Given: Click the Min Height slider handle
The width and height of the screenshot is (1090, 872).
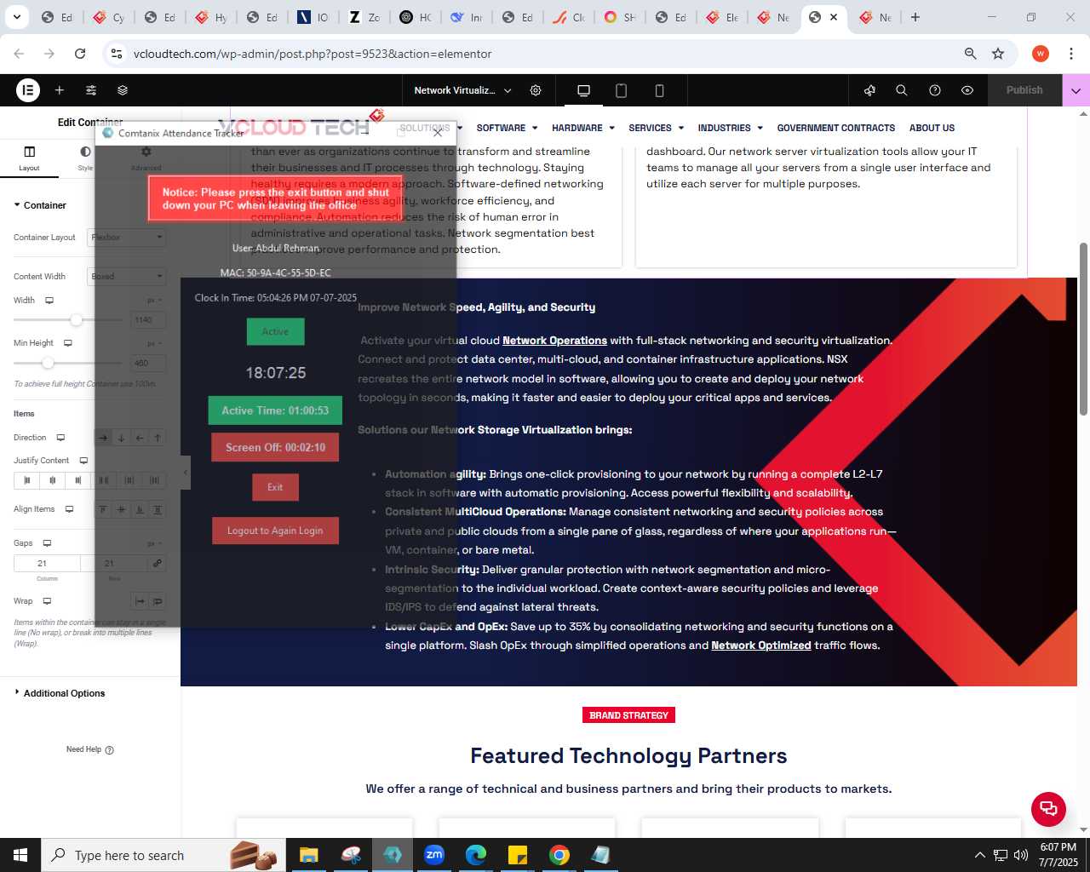Looking at the screenshot, I should 49,363.
